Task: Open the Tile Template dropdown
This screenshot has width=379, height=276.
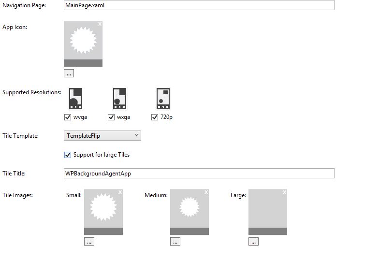Action: [x=102, y=135]
